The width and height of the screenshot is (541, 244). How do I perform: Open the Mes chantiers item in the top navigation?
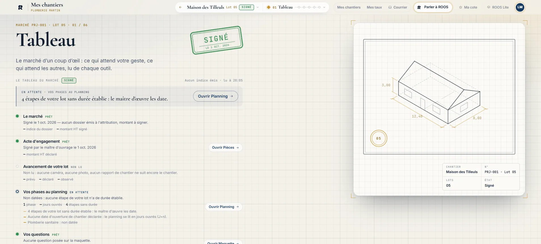349,7
